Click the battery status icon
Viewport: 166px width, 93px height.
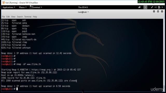[x=159, y=7]
